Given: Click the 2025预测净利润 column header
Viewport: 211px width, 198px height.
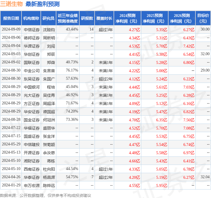Looking at the screenshot, I should click(155, 18).
